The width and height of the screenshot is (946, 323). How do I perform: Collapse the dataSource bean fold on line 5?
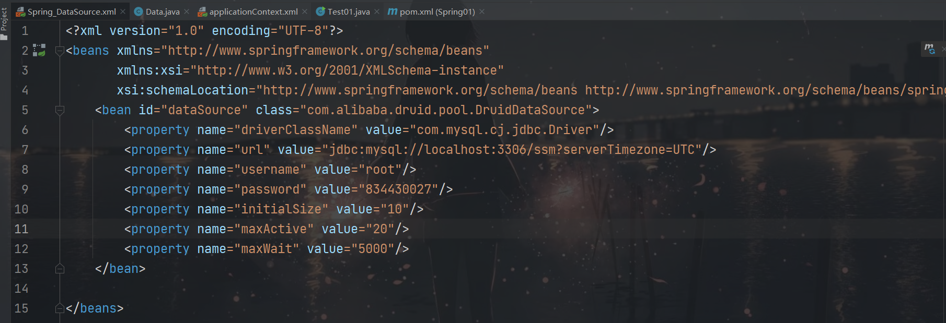(x=60, y=110)
